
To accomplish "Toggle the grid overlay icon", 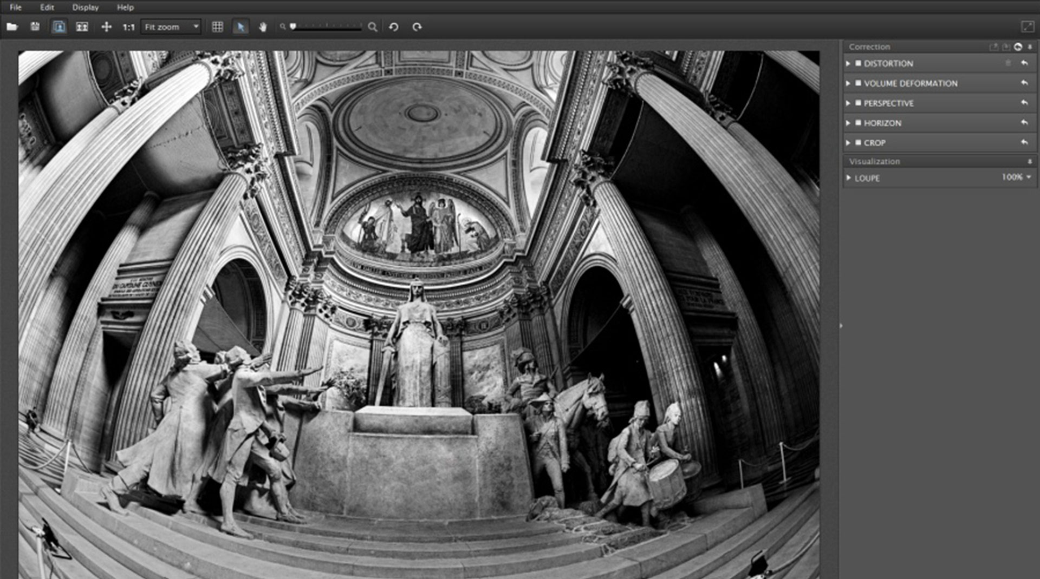I will click(x=217, y=27).
